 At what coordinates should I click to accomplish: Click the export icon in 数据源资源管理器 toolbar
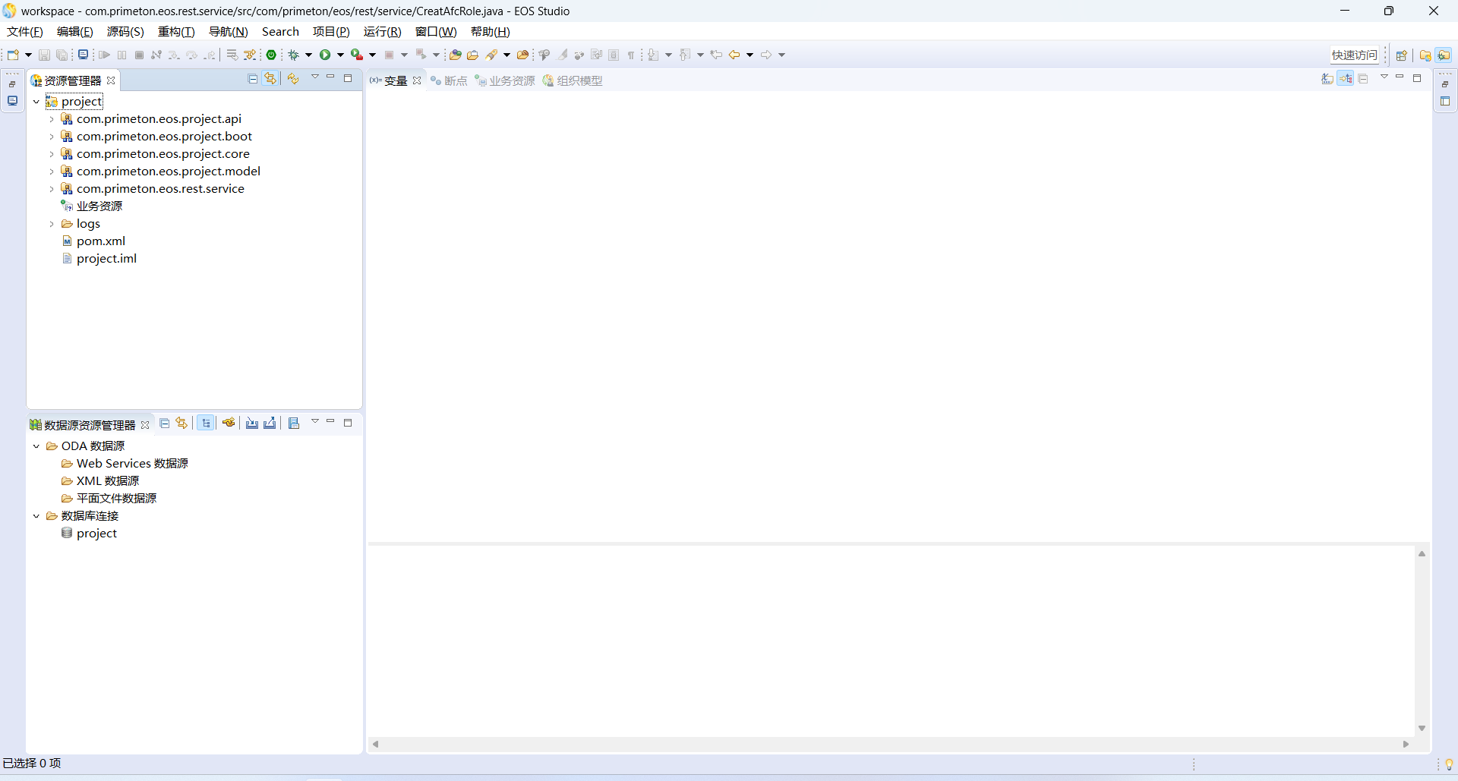click(x=270, y=424)
